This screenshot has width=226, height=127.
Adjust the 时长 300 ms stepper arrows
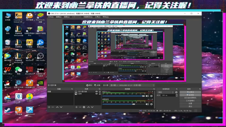pos(177,95)
